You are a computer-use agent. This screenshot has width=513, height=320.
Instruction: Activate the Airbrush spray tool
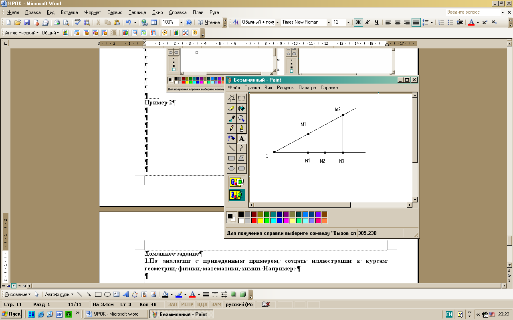232,138
